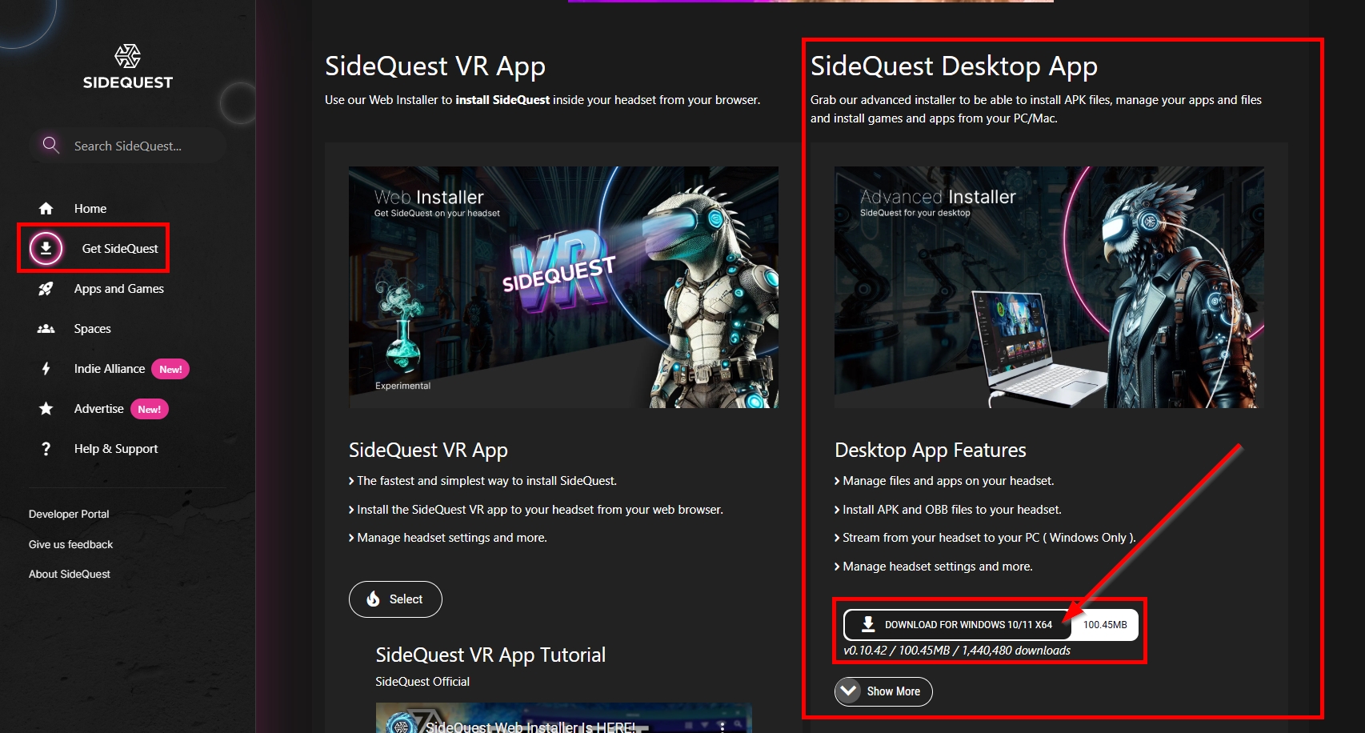Click the Apps and Games rocket icon

click(46, 289)
